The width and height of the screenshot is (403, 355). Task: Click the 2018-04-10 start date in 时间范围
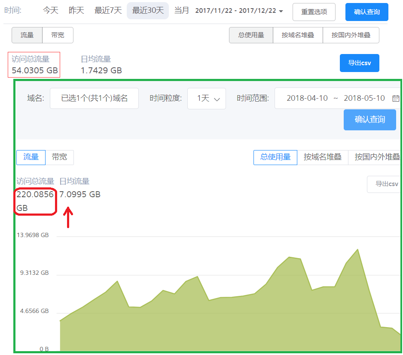(x=307, y=98)
